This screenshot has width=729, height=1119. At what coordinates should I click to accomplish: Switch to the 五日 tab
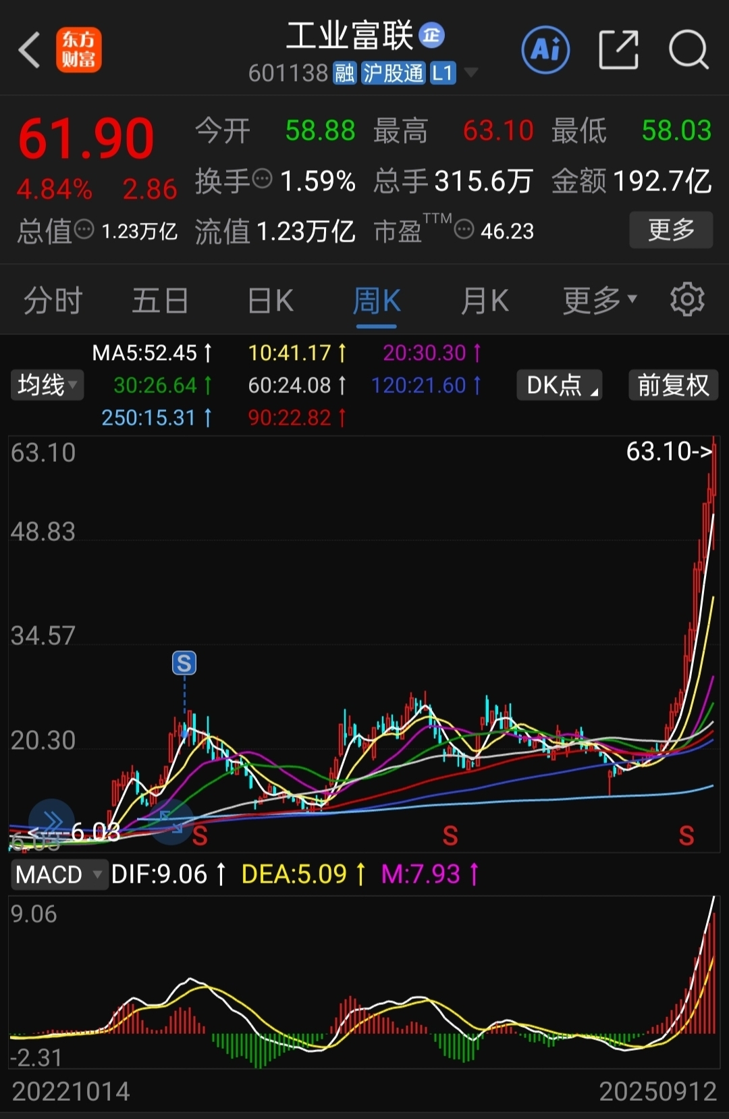click(x=160, y=301)
